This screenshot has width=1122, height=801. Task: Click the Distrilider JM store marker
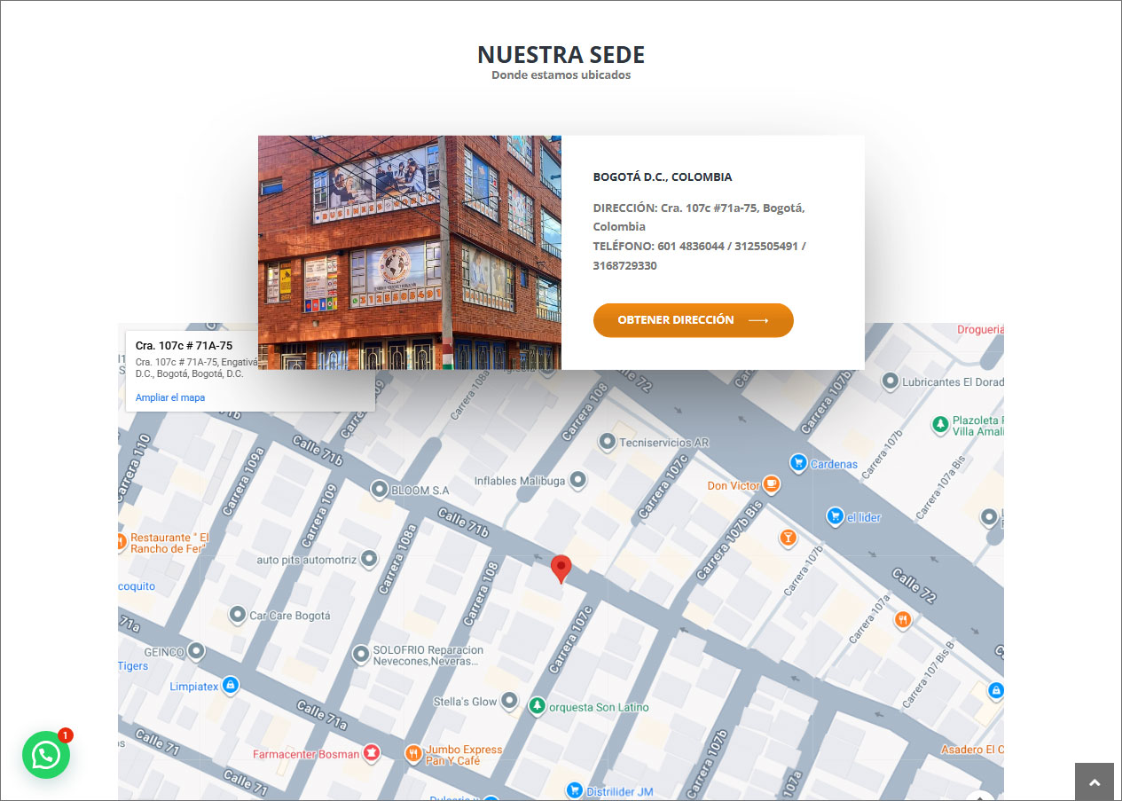pyautogui.click(x=574, y=790)
